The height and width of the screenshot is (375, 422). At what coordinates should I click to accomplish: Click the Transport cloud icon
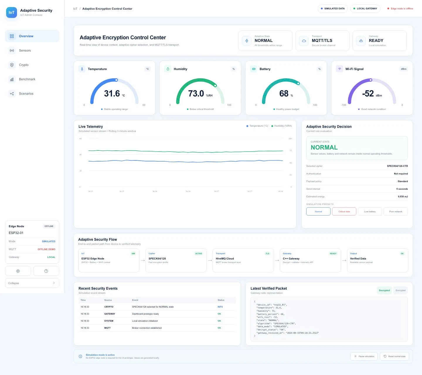pos(304,41)
